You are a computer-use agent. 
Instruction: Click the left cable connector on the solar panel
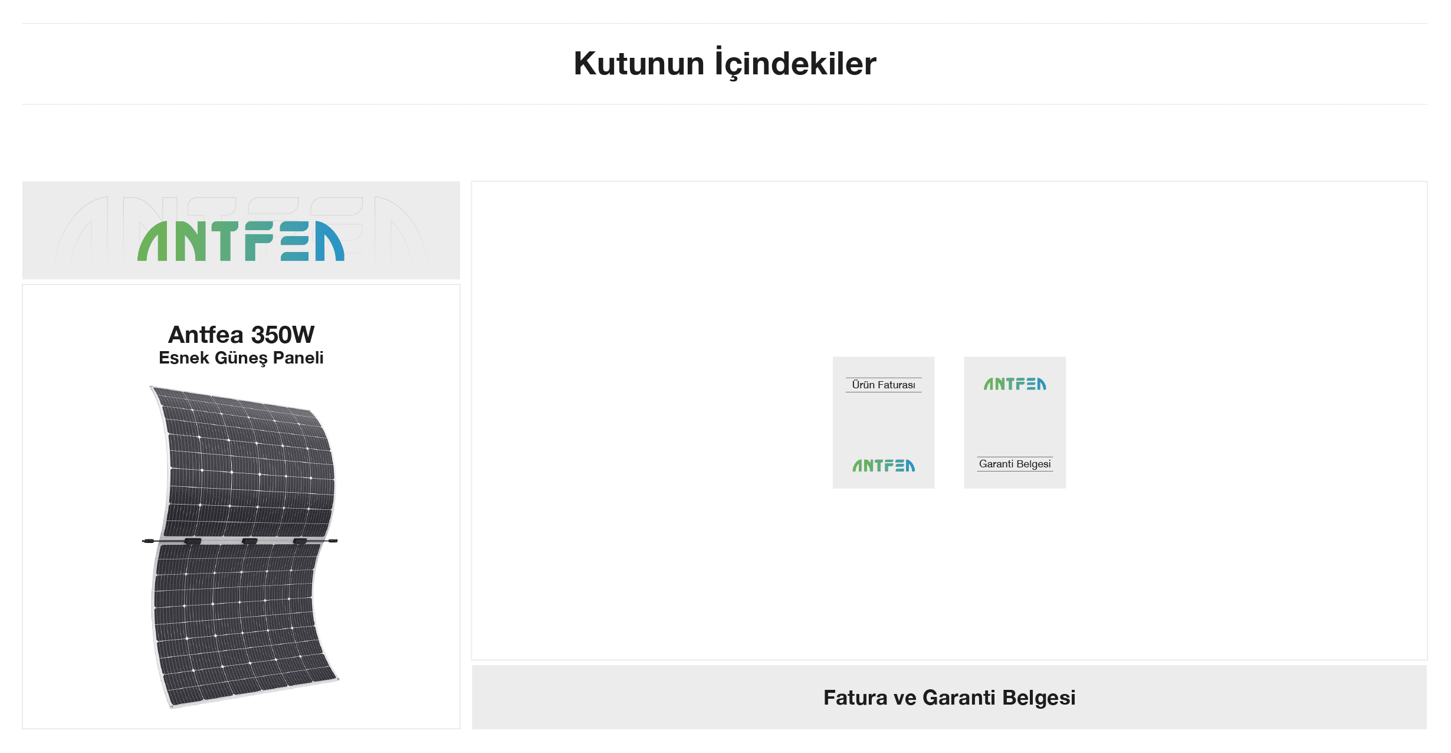pyautogui.click(x=149, y=541)
